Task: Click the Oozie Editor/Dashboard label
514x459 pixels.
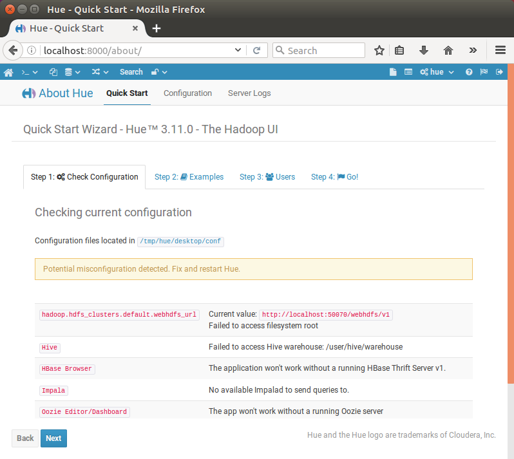Action: 84,412
